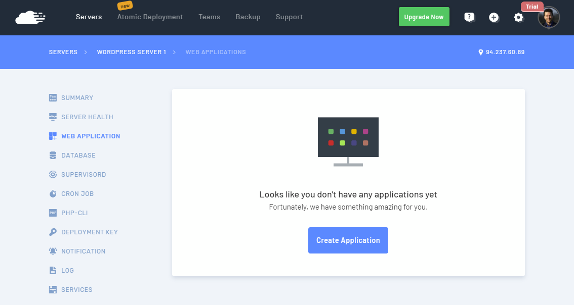Open settings gear icon in header
This screenshot has width=574, height=305.
518,17
